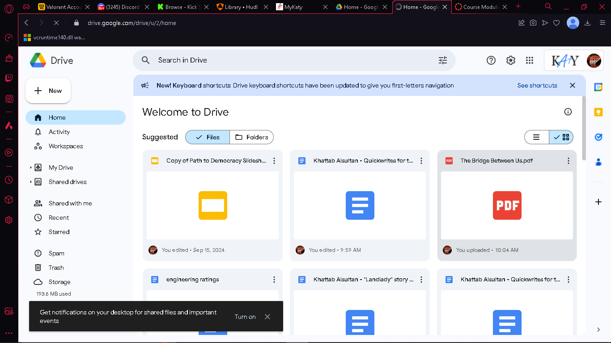This screenshot has width=611, height=343.
Task: Open advanced search filter options icon
Action: pyautogui.click(x=443, y=60)
